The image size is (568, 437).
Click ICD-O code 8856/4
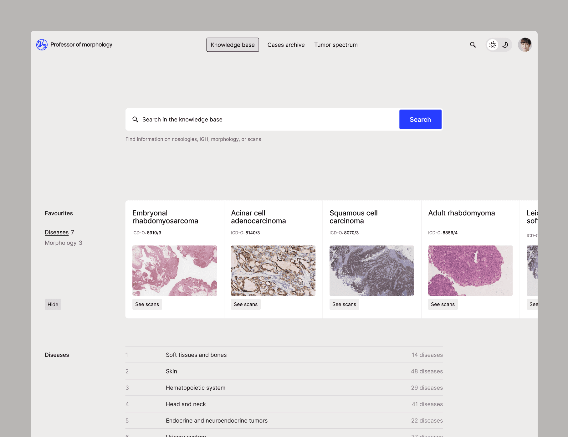coord(450,233)
